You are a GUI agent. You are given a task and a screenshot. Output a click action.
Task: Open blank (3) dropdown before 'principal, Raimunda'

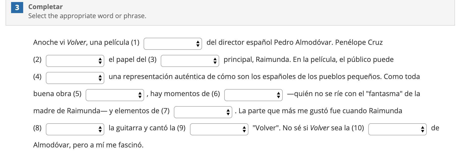pyautogui.click(x=190, y=61)
